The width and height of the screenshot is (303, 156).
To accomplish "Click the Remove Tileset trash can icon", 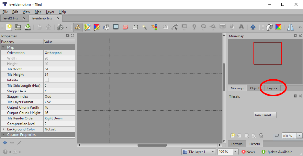I will [261, 136].
